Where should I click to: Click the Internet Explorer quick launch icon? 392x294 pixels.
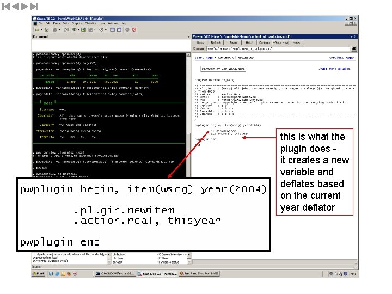point(57,274)
